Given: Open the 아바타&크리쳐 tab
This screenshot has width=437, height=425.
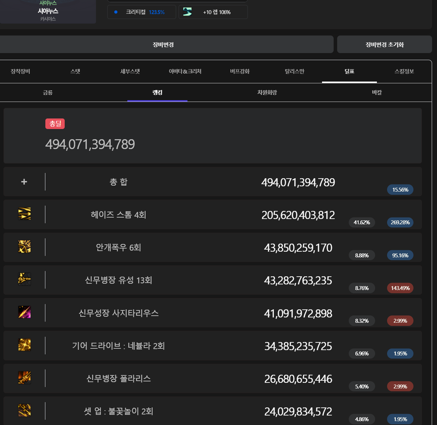Looking at the screenshot, I should point(185,71).
